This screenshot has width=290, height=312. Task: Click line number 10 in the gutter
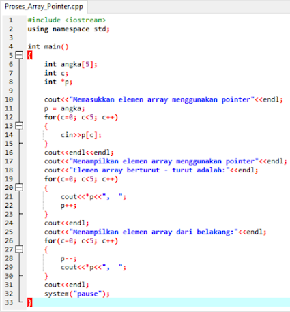click(x=9, y=99)
